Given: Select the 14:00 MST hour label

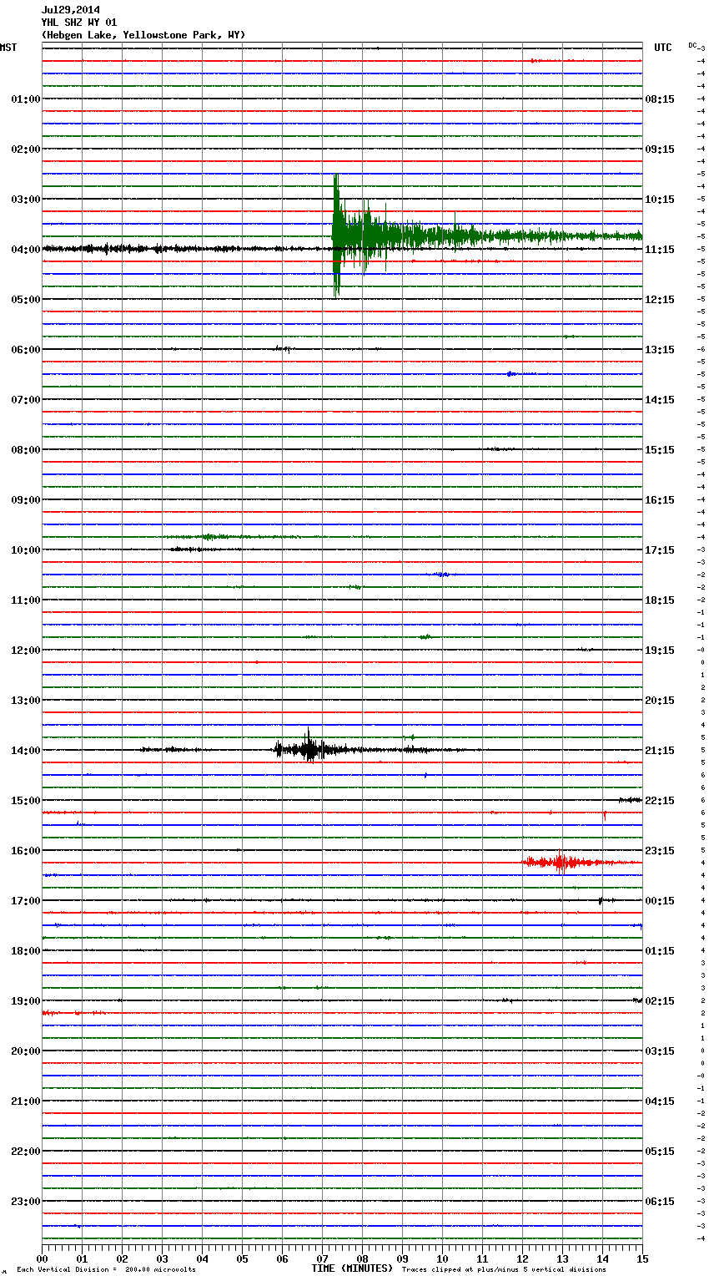Looking at the screenshot, I should click(x=26, y=750).
